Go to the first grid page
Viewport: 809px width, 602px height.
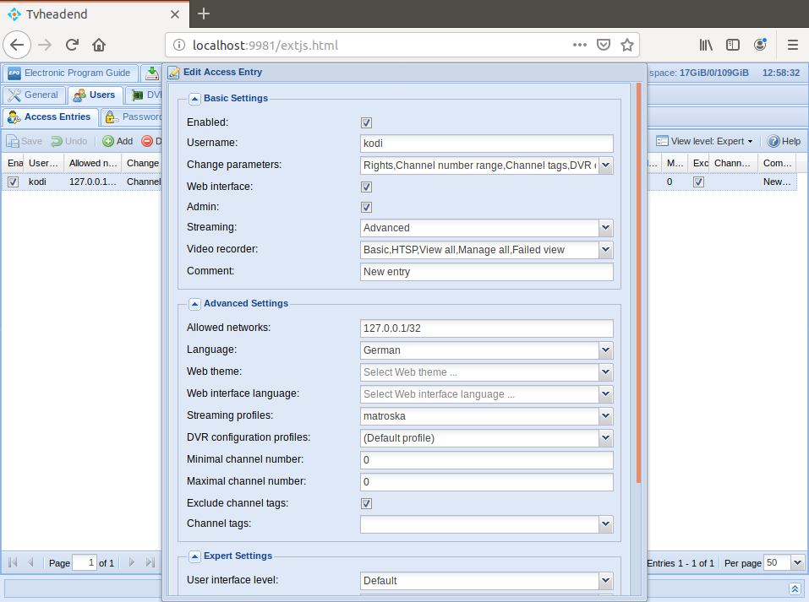click(13, 562)
